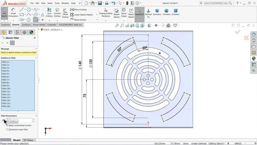Open the 3D Views tab
The image size is (257, 145).
(x=28, y=140)
